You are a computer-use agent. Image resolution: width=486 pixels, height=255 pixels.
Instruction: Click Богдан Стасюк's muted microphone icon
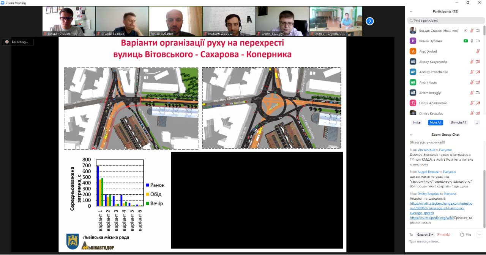coord(472,31)
